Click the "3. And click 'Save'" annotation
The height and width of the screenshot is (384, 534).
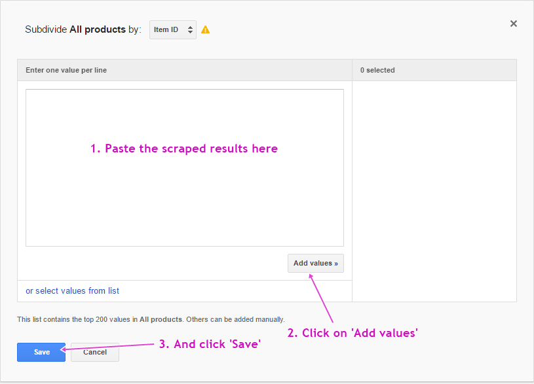pyautogui.click(x=210, y=343)
